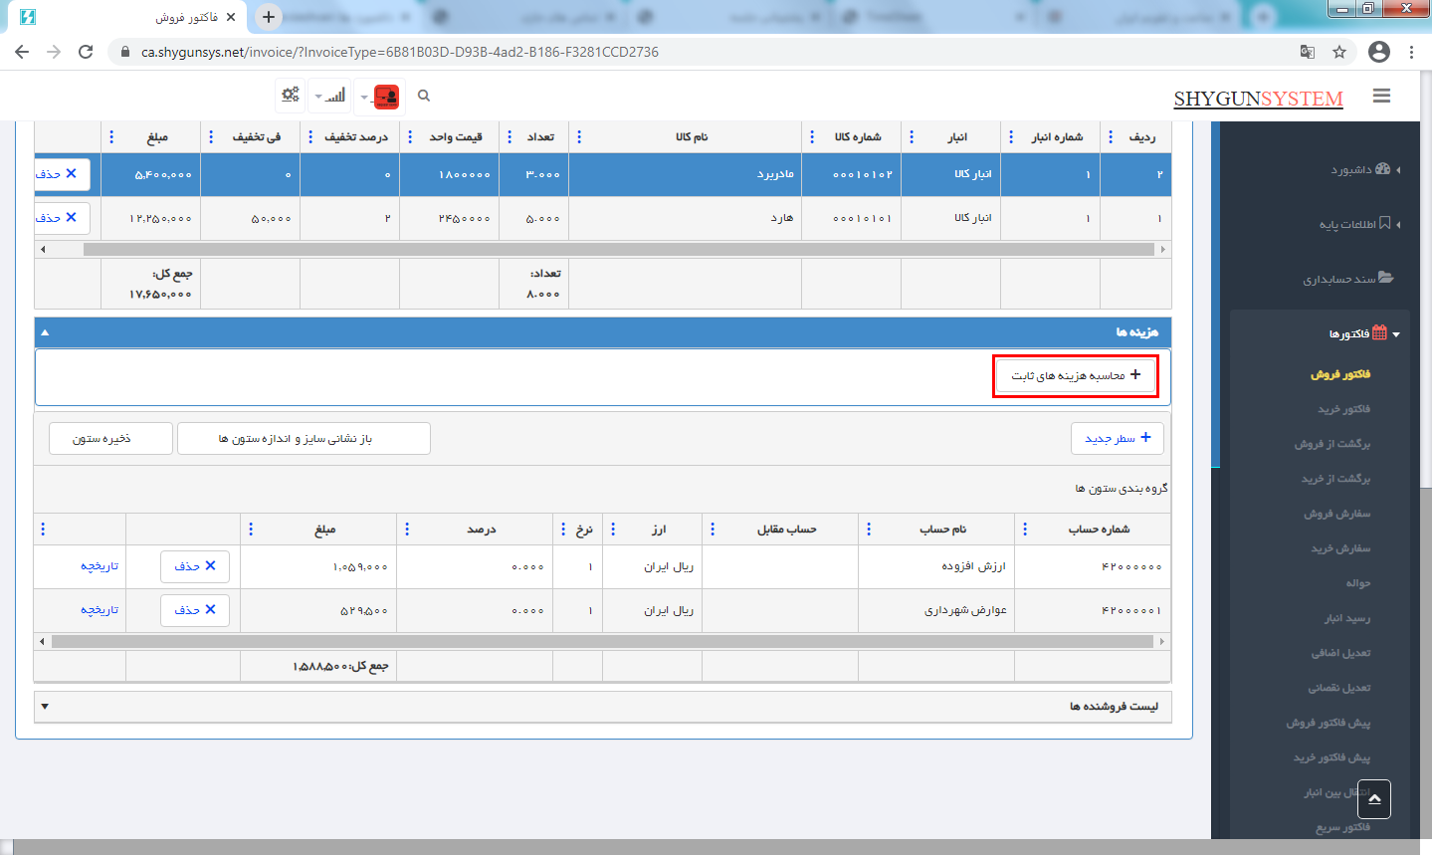Viewport: 1432px width, 855px height.
Task: Click the scroll-to-top arrow button
Action: point(1373,798)
